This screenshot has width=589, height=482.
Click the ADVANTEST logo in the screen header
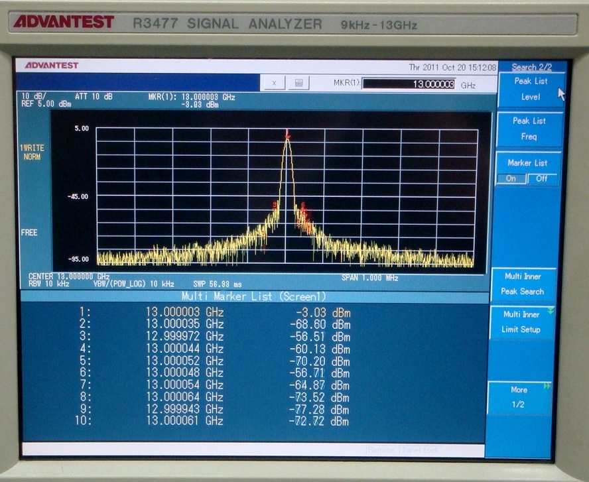point(52,66)
